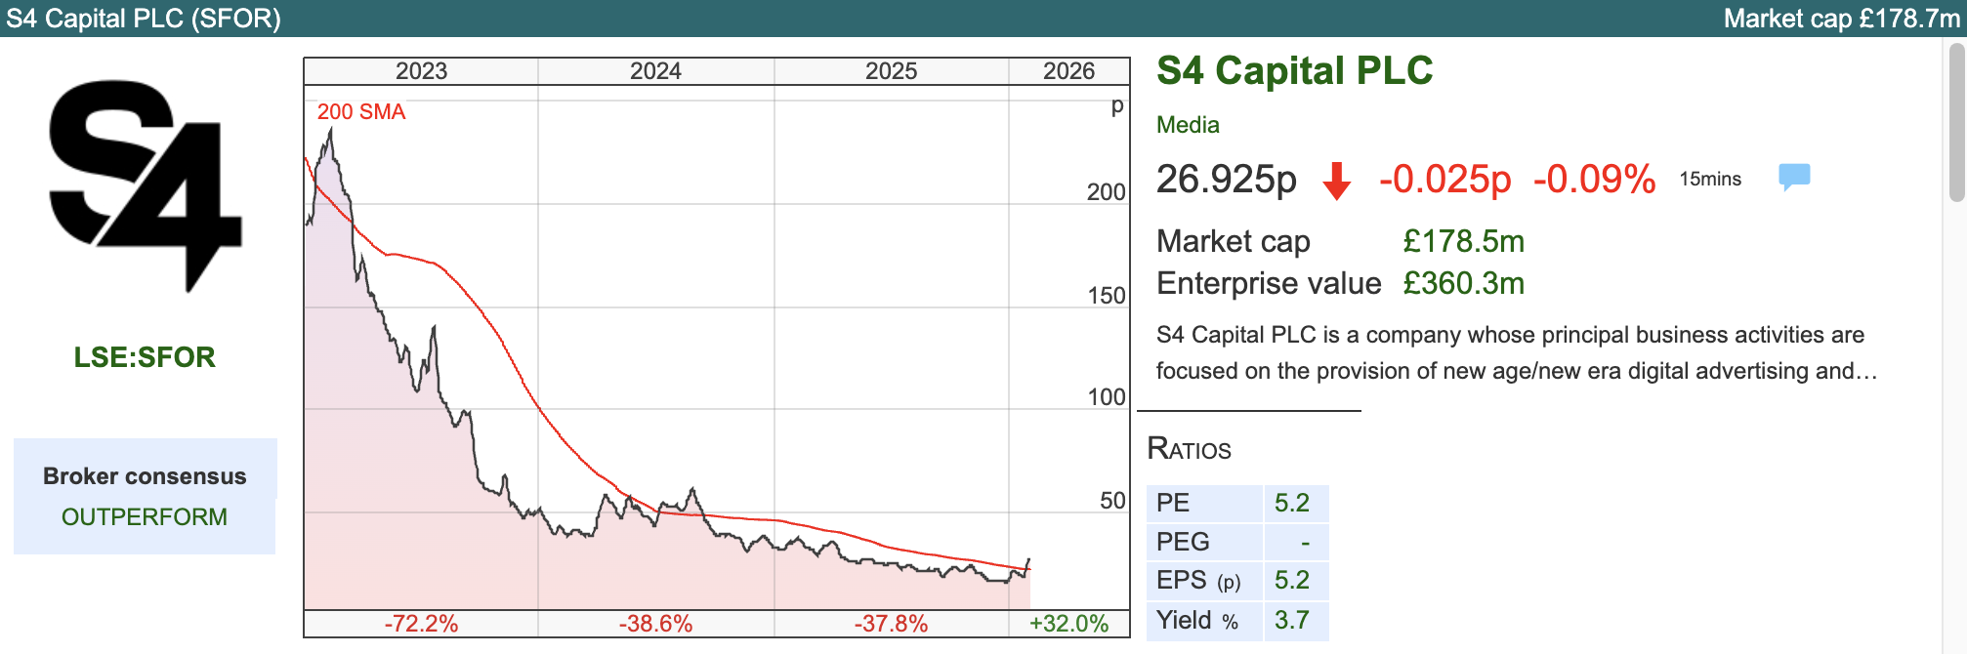Click the PE ratio row
1967x654 pixels.
pyautogui.click(x=1236, y=503)
